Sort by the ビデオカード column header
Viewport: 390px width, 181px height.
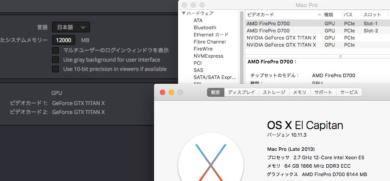click(284, 15)
